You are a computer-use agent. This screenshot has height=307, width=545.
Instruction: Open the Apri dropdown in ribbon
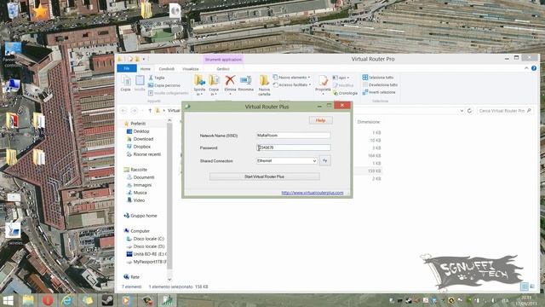pos(341,78)
